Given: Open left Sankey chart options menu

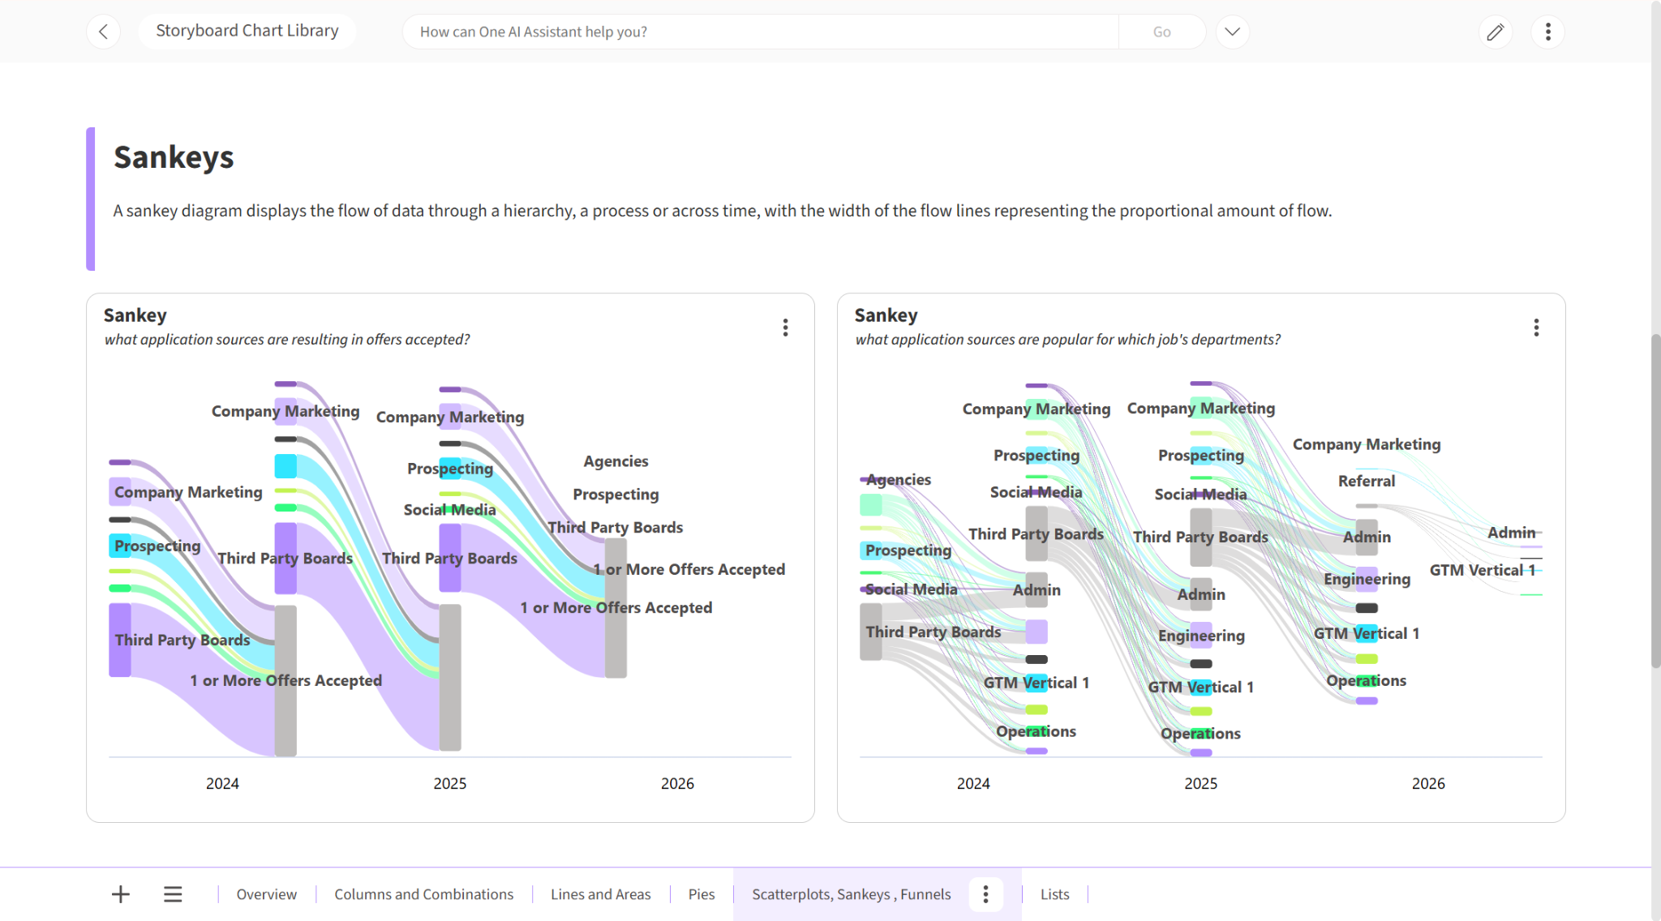Looking at the screenshot, I should point(785,328).
